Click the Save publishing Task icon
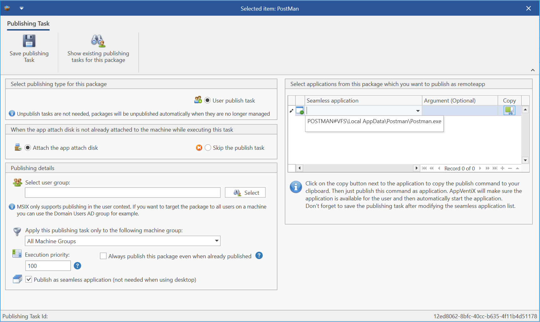The image size is (540, 322). click(29, 41)
